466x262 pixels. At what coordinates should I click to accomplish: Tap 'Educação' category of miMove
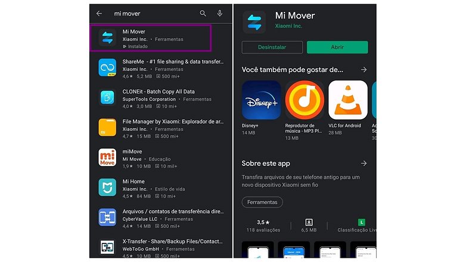point(160,159)
